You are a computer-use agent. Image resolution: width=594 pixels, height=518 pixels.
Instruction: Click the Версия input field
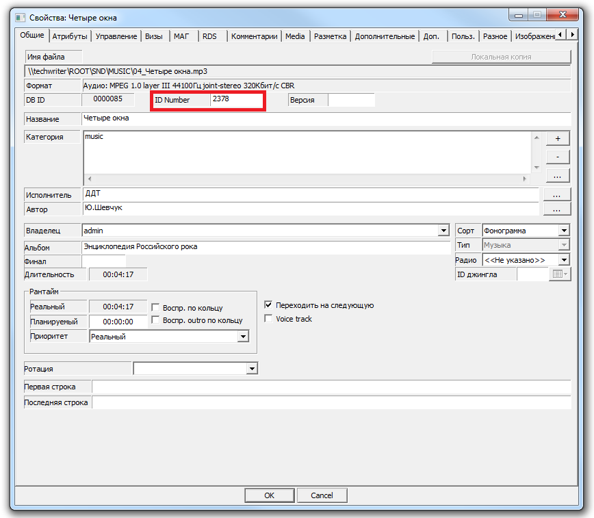(351, 100)
